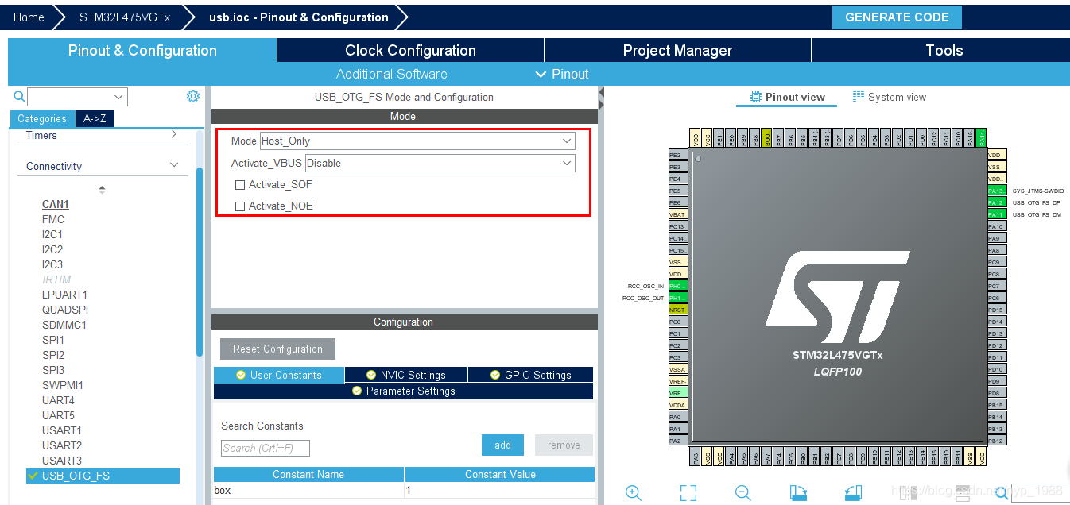The image size is (1070, 505).
Task: Click the Search Constants input field
Action: tap(266, 448)
